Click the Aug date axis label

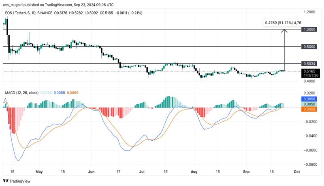(x=194, y=171)
